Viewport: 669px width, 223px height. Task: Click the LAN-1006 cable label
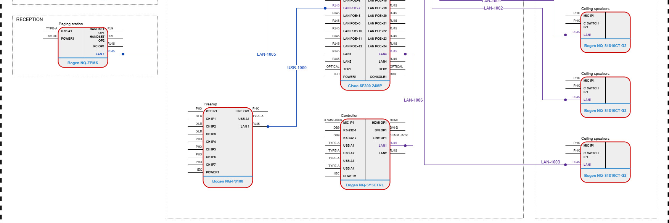pos(413,100)
